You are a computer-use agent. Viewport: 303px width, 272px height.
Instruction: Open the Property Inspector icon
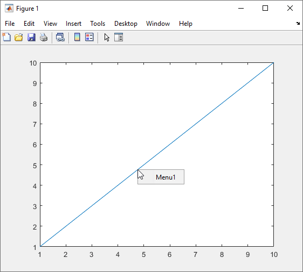(119, 37)
